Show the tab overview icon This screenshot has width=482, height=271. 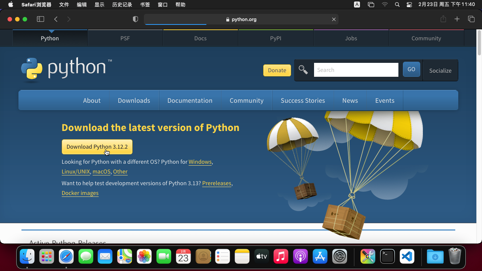(x=471, y=19)
